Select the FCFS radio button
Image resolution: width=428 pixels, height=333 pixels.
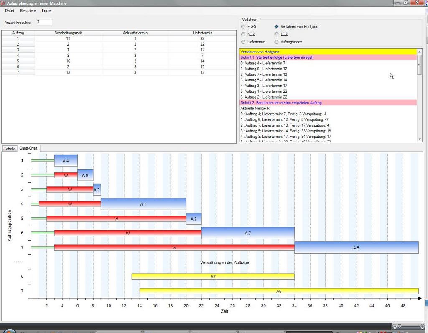coord(243,27)
